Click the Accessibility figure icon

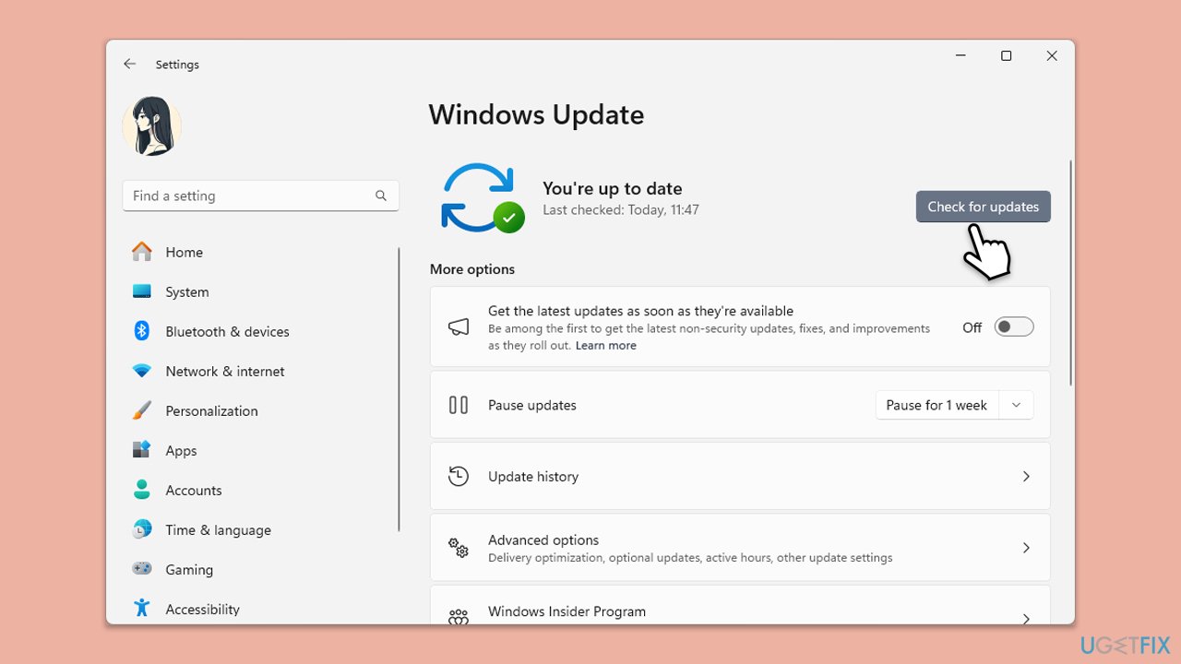[142, 608]
